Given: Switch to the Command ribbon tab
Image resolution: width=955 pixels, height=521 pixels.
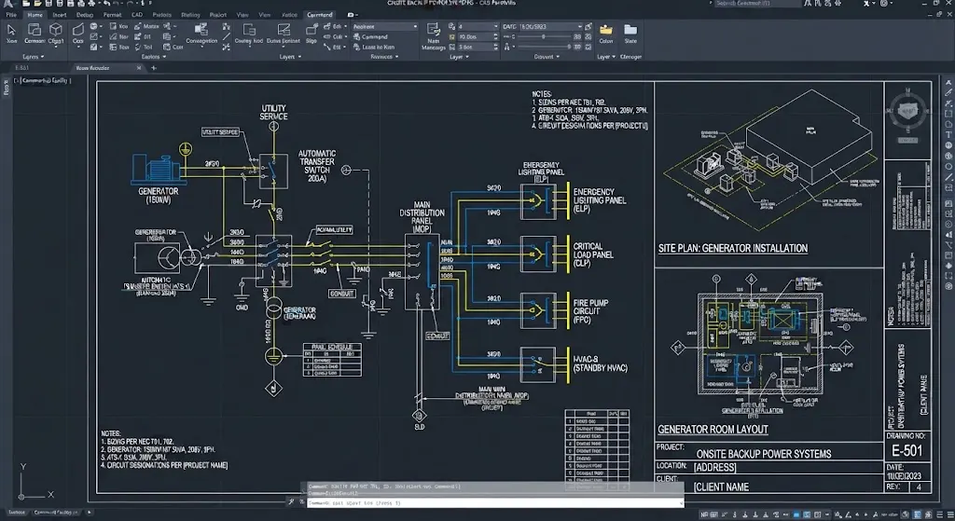Looking at the screenshot, I should pos(320,15).
